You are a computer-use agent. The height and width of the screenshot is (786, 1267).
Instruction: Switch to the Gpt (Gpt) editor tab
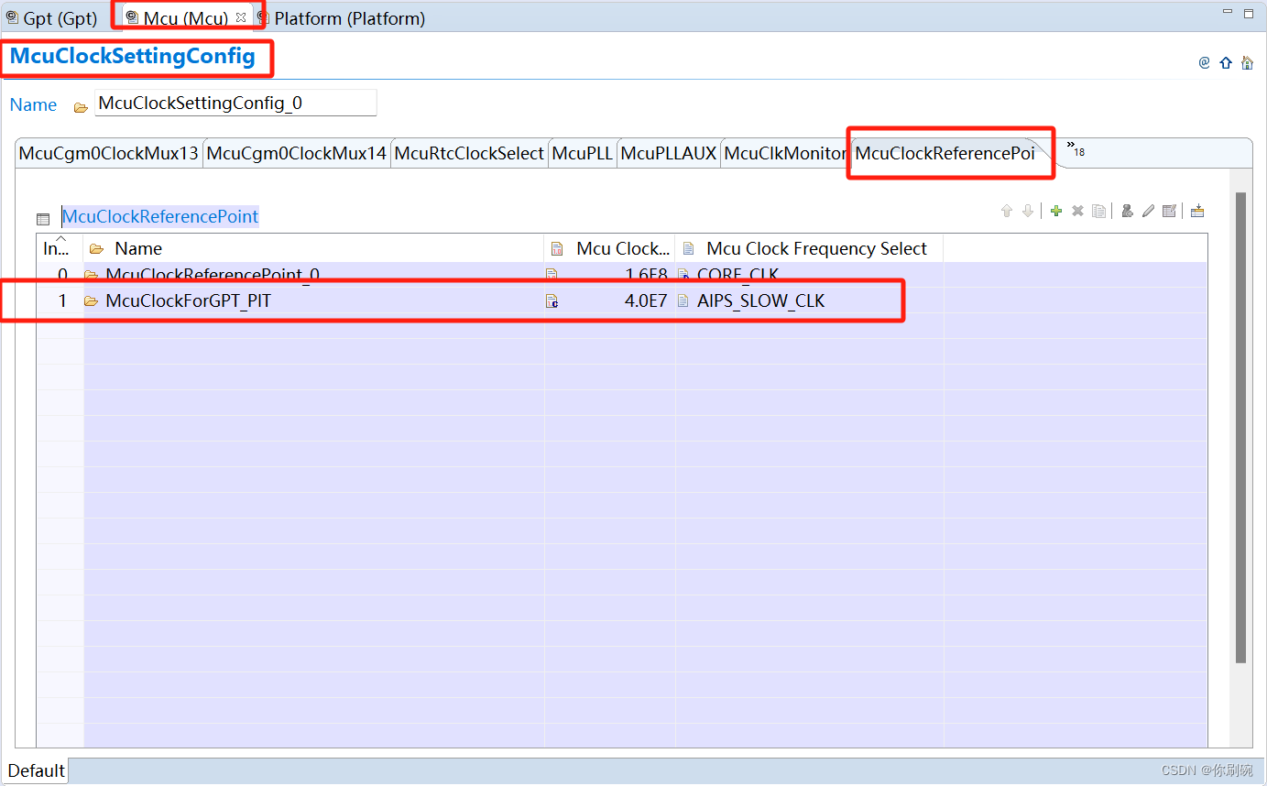pyautogui.click(x=53, y=18)
